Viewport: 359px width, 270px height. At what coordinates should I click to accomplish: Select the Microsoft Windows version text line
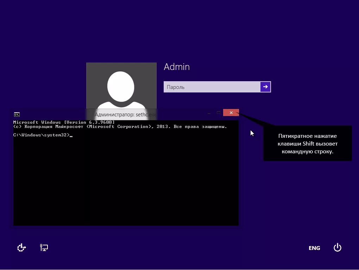pos(64,122)
